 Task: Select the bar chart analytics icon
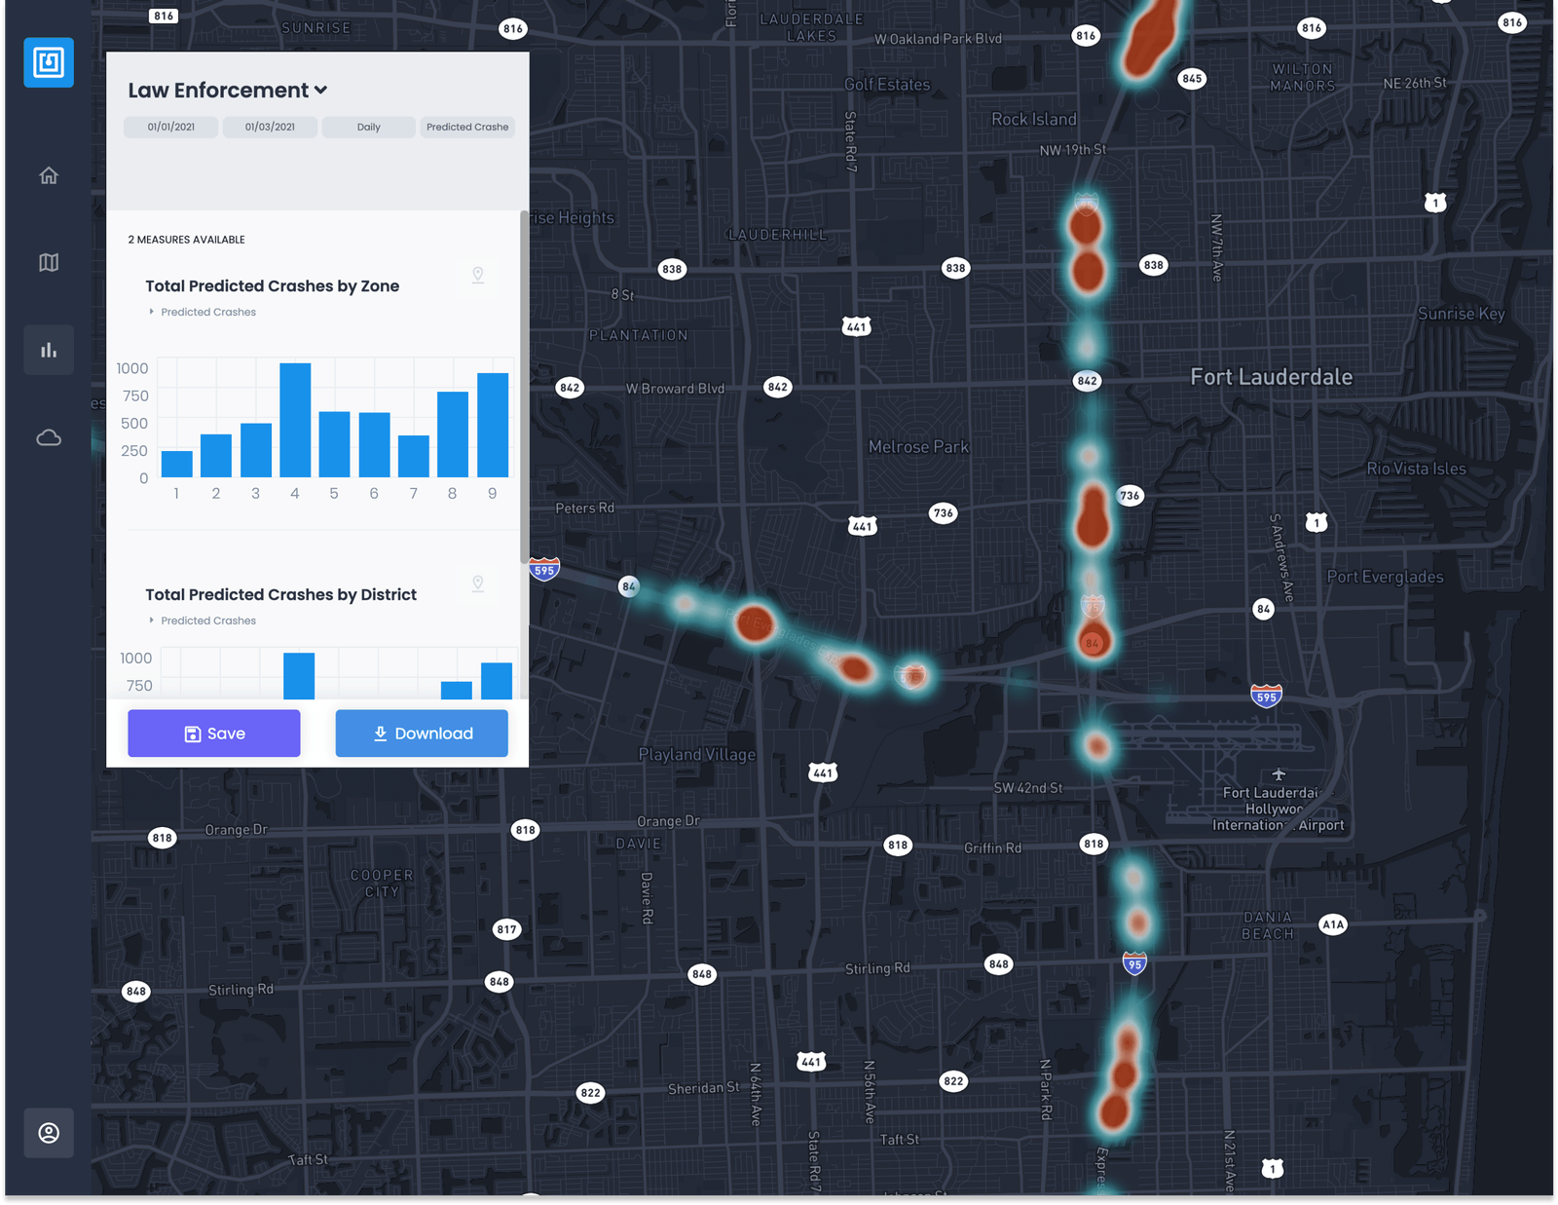(x=49, y=350)
